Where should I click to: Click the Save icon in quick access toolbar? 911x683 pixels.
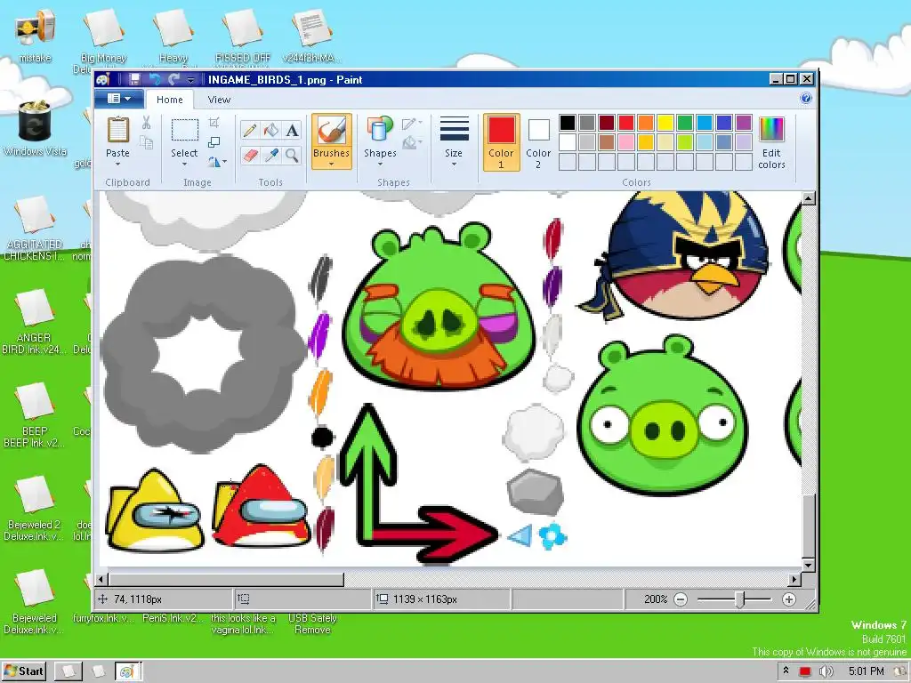click(x=134, y=79)
